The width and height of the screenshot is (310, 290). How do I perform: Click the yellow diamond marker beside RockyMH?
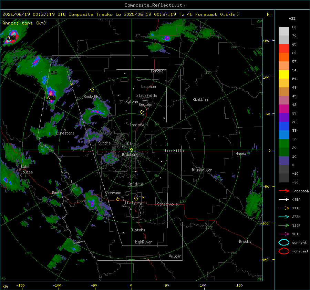(x=92, y=90)
